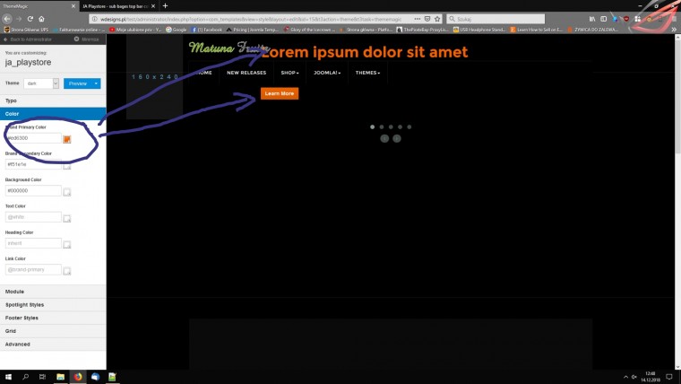681x384 pixels.
Task: Click the red shield extension icon
Action: [625, 19]
